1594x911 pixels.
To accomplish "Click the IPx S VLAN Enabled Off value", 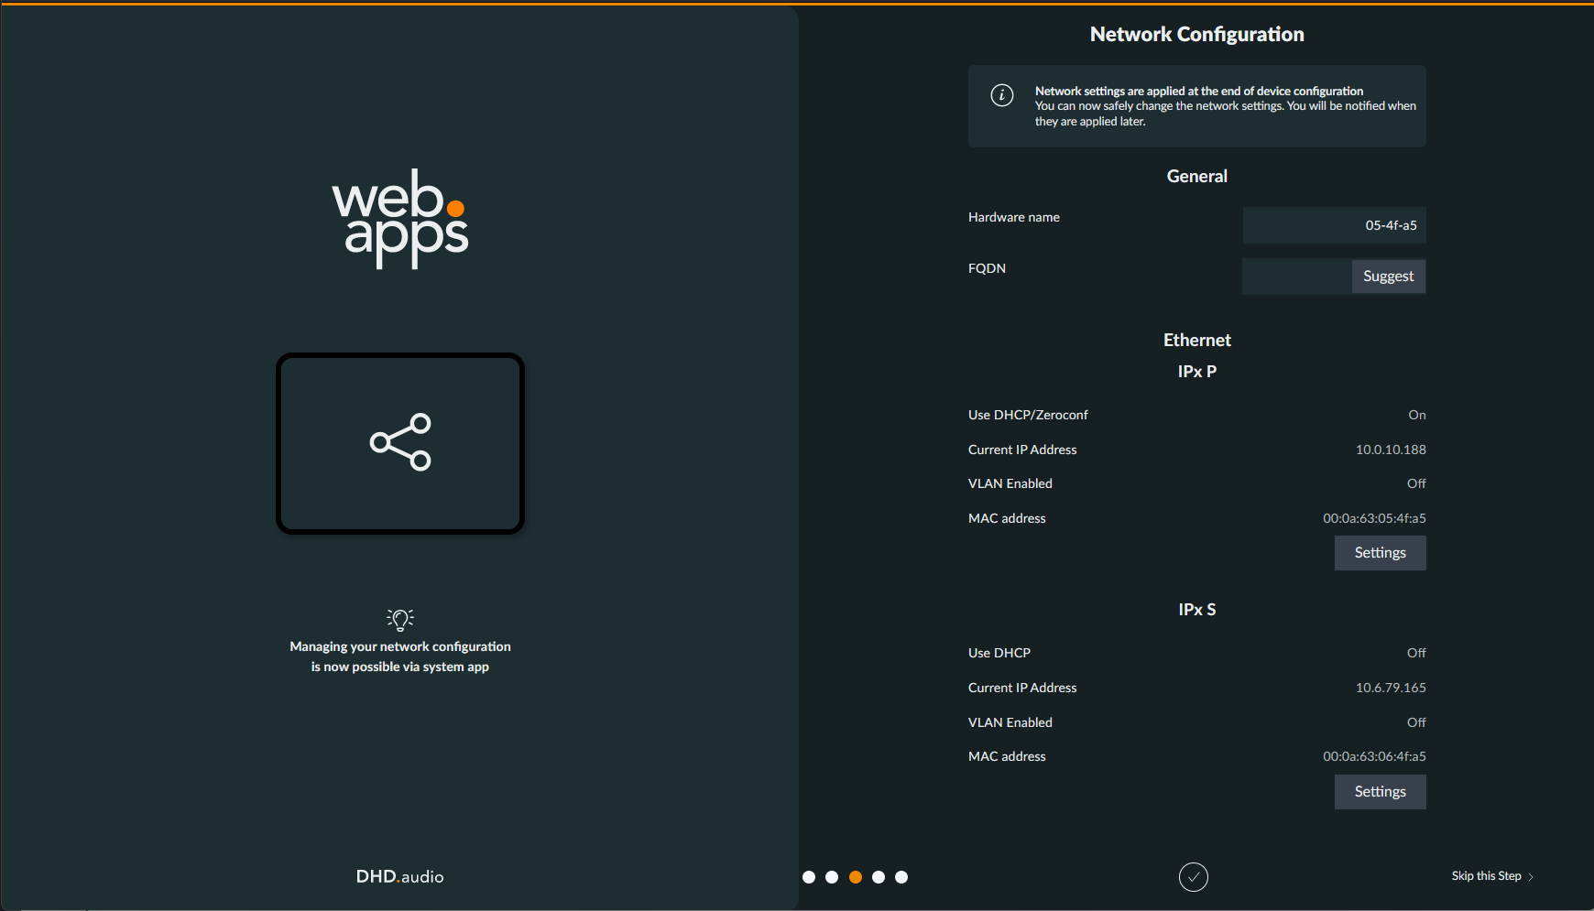I will point(1416,722).
